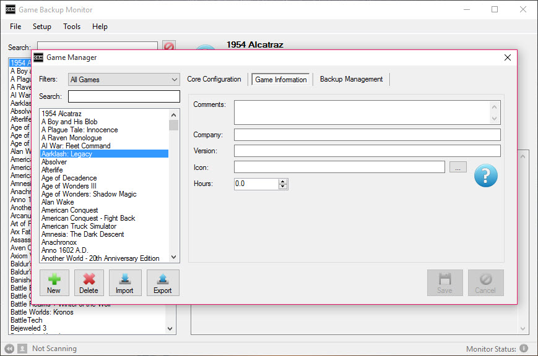The width and height of the screenshot is (538, 356).
Task: Close the Game Manager dialog
Action: (508, 57)
